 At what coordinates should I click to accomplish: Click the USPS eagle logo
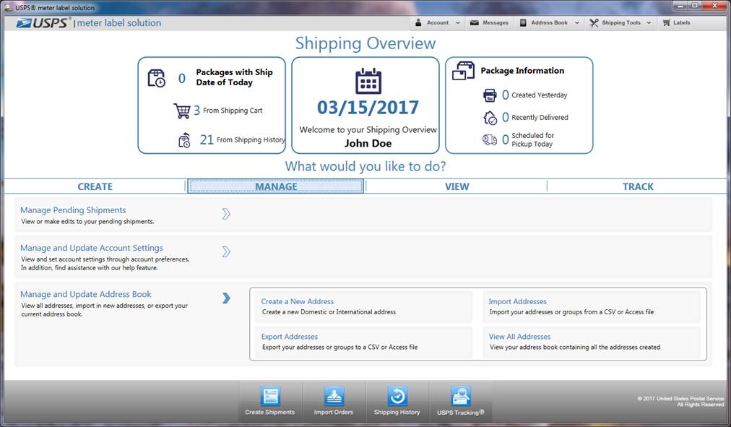[x=24, y=23]
